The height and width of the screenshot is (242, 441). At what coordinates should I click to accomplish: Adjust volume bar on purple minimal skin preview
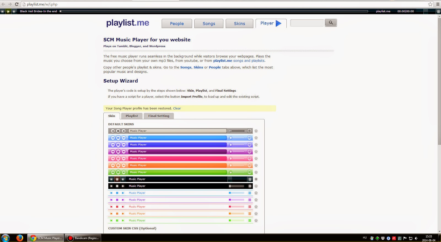tap(236, 200)
